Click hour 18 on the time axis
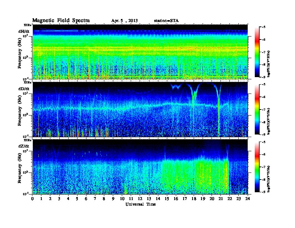Screen dimensions: 295x228 (x=194, y=199)
